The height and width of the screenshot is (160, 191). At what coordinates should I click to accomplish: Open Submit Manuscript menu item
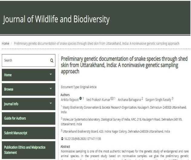tap(16, 133)
